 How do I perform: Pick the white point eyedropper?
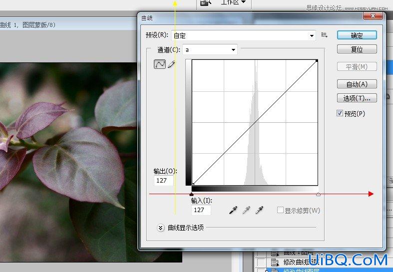259,210
